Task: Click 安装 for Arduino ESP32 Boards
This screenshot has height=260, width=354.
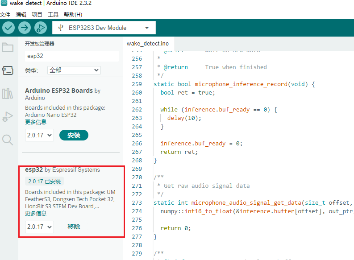Action: coord(74,135)
